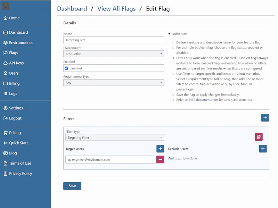Click the Blog chat icon

click(6, 153)
